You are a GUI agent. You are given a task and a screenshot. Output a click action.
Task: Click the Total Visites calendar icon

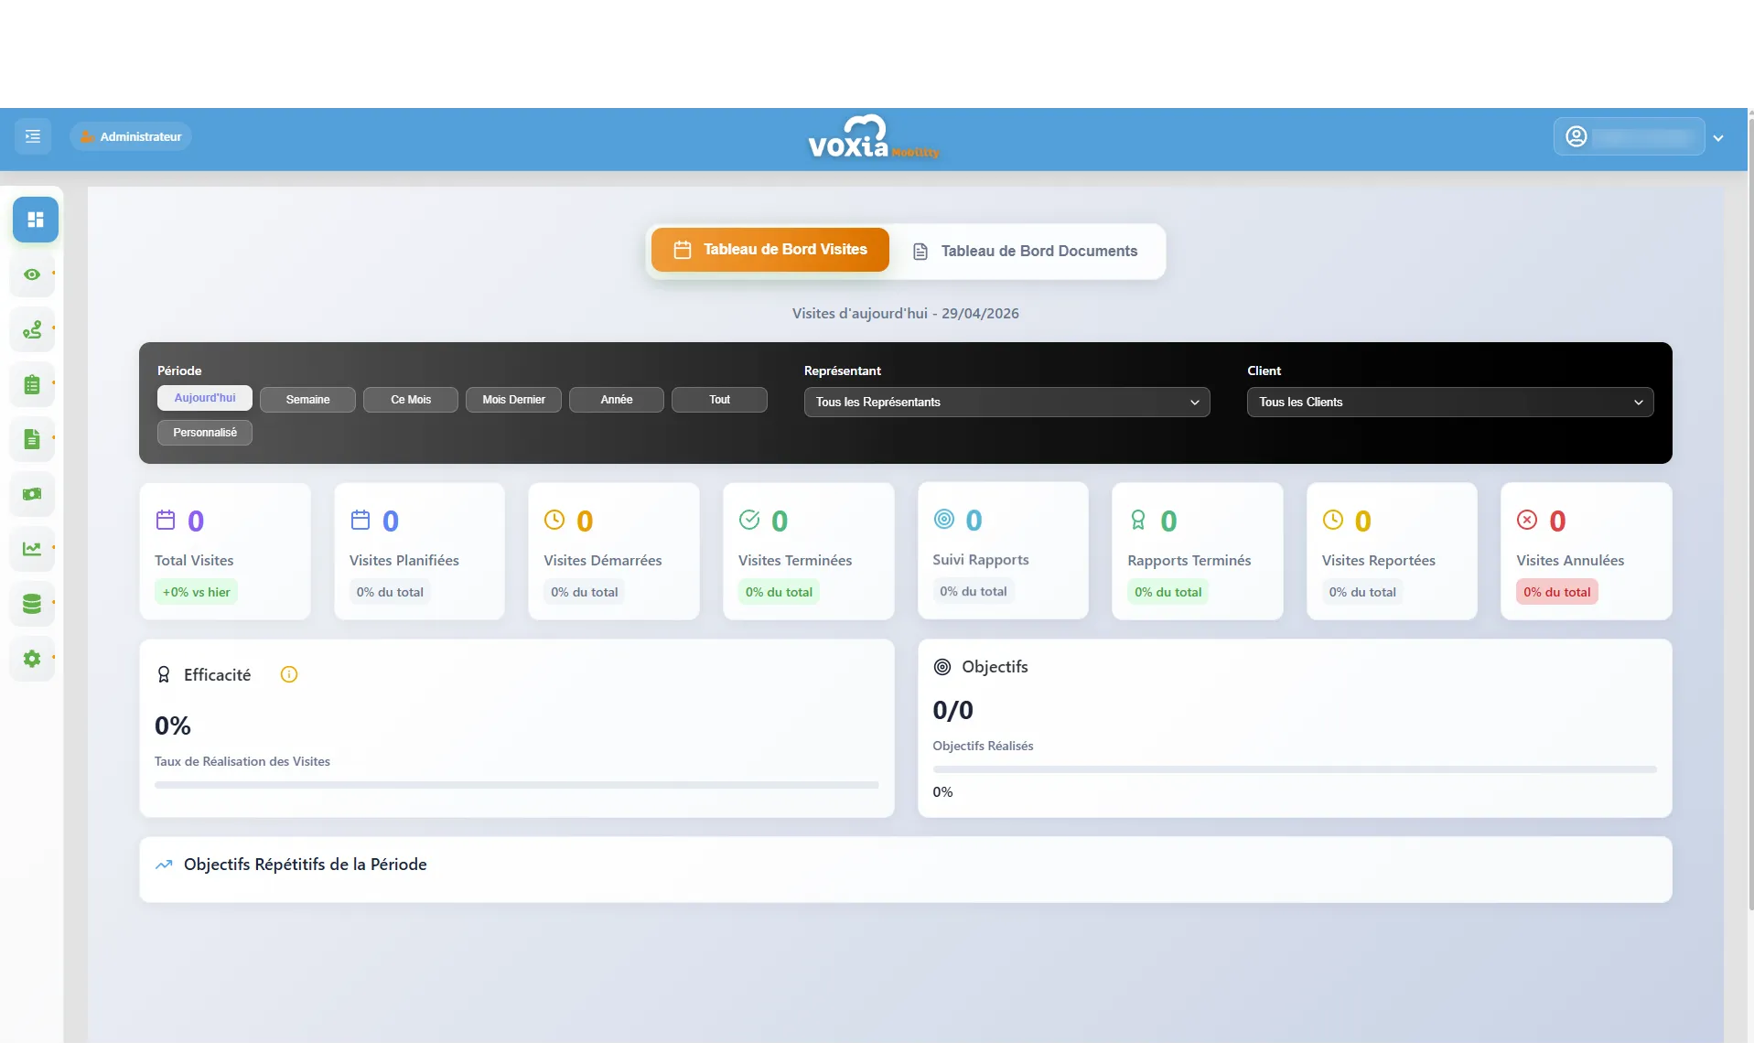(166, 520)
